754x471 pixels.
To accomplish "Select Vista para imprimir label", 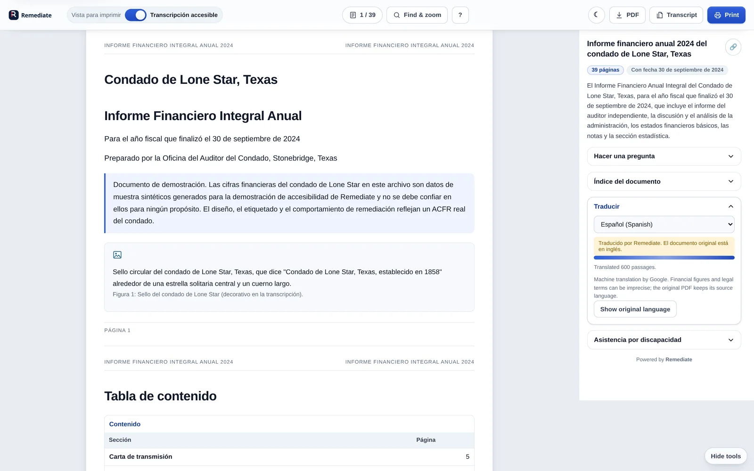I will pyautogui.click(x=96, y=15).
